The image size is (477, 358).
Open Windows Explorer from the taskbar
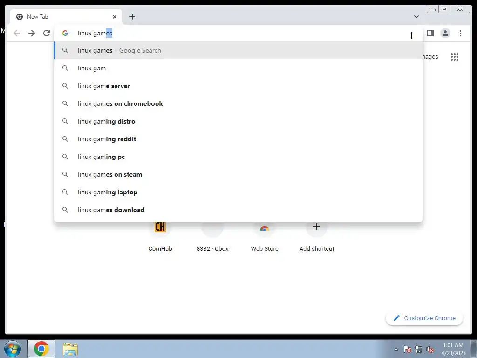point(70,349)
